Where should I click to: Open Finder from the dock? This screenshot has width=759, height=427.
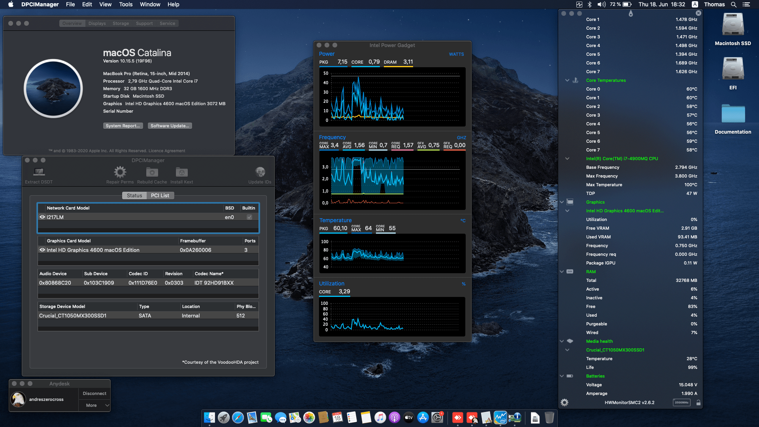point(209,418)
